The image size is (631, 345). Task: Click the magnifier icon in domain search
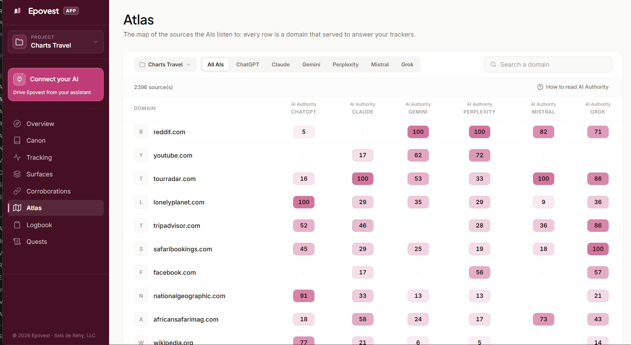coord(493,65)
